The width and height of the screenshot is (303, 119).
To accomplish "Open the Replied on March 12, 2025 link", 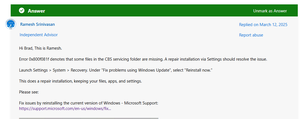I will coord(263,24).
